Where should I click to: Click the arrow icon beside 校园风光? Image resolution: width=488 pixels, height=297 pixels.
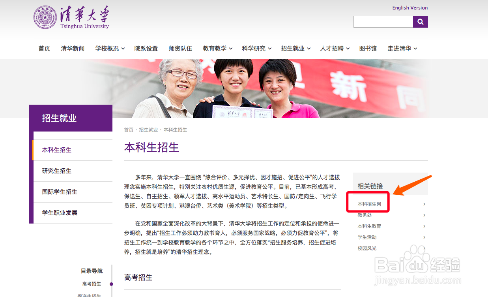coord(424,248)
